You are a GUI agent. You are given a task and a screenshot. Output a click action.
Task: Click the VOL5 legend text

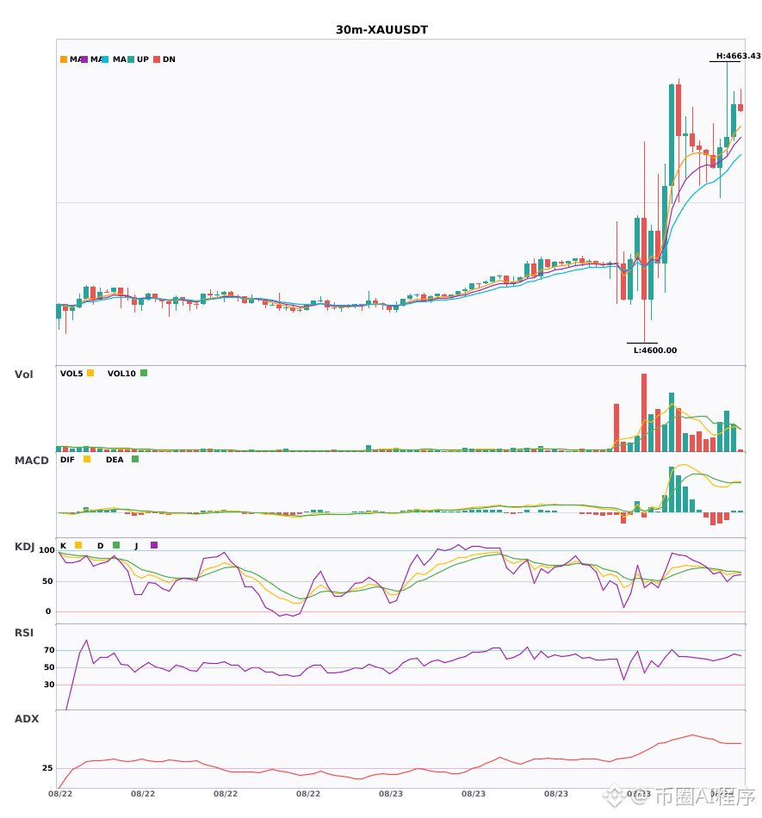coord(71,374)
